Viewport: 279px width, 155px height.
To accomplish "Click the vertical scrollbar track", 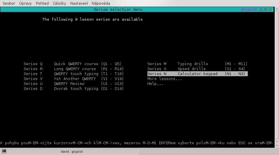I will 277,75.
